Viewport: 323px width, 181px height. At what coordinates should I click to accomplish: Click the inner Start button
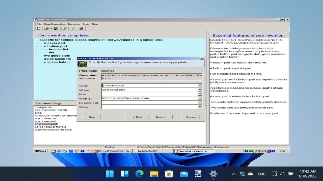pyautogui.click(x=41, y=151)
